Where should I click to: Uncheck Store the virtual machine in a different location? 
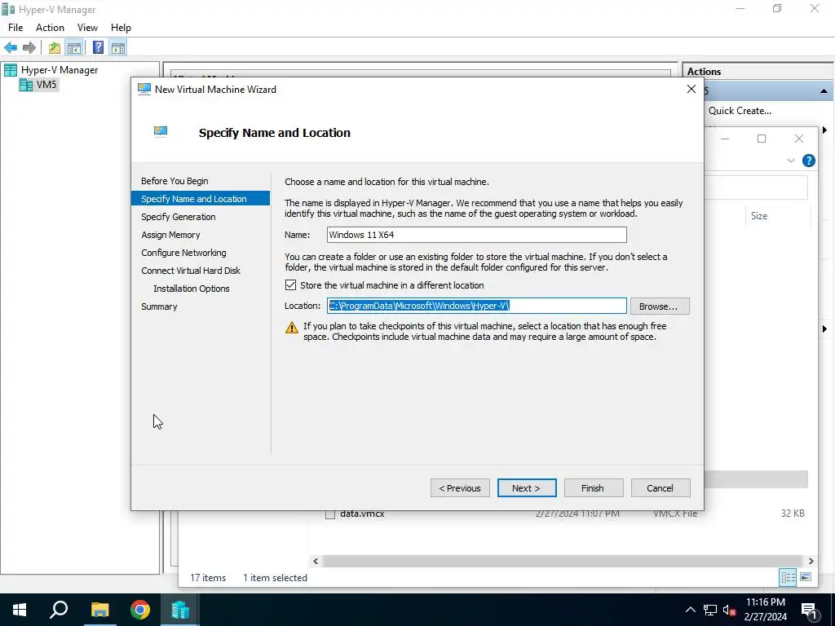pos(291,285)
